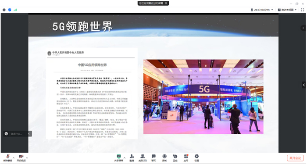
Task: Expand audio options arrow beside microphone
Action: [x=14, y=157]
